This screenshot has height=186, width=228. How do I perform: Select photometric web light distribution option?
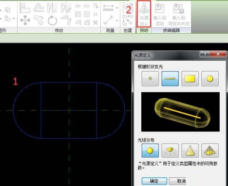[210, 150]
